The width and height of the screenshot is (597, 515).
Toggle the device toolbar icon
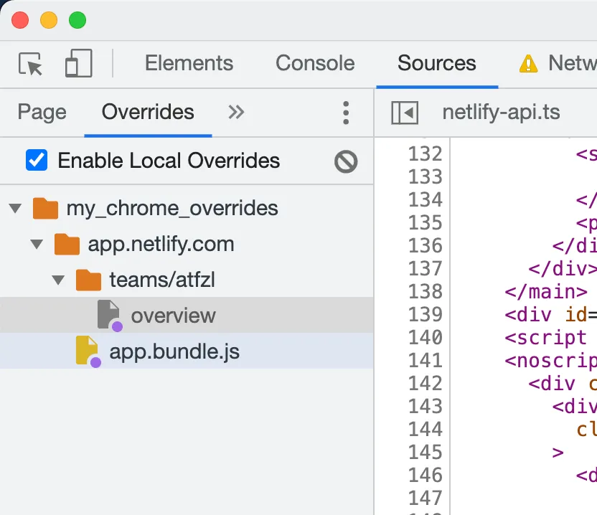[x=78, y=63]
